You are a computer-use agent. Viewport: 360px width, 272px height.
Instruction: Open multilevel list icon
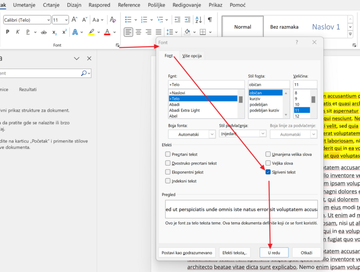click(160, 20)
